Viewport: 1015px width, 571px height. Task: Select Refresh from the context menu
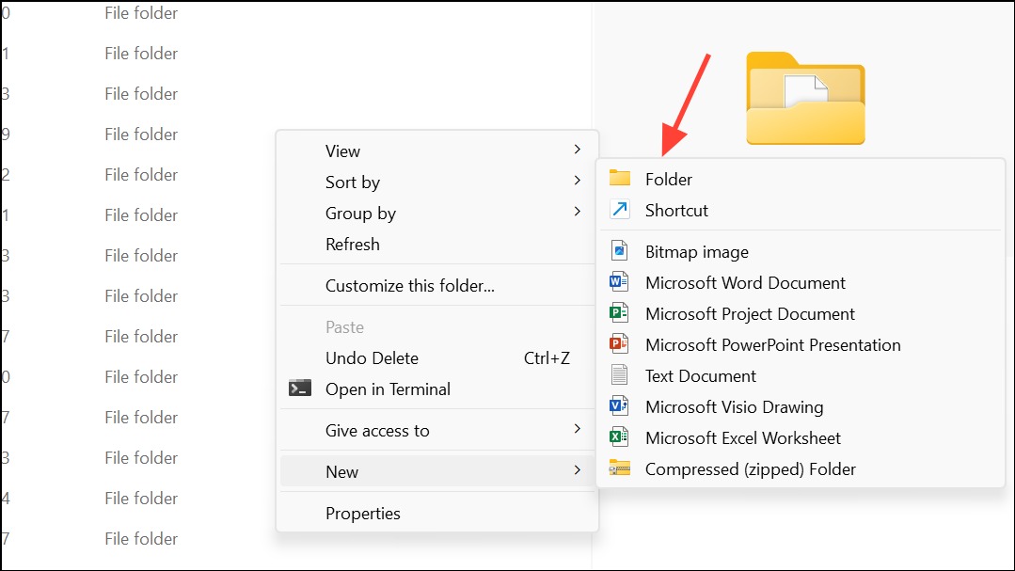point(353,245)
